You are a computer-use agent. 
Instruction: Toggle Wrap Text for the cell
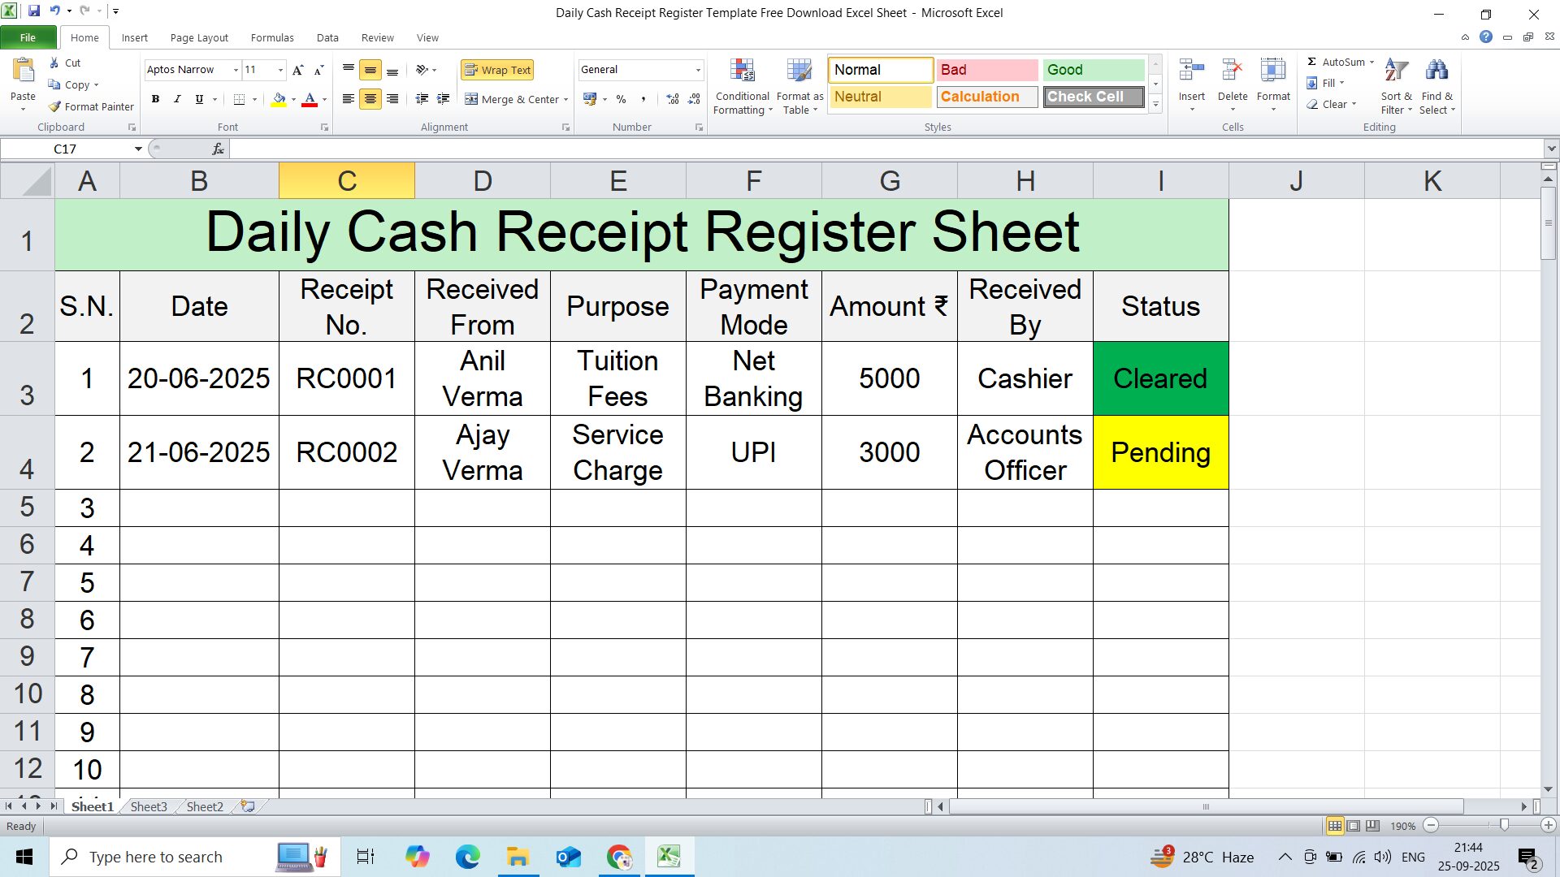point(496,70)
